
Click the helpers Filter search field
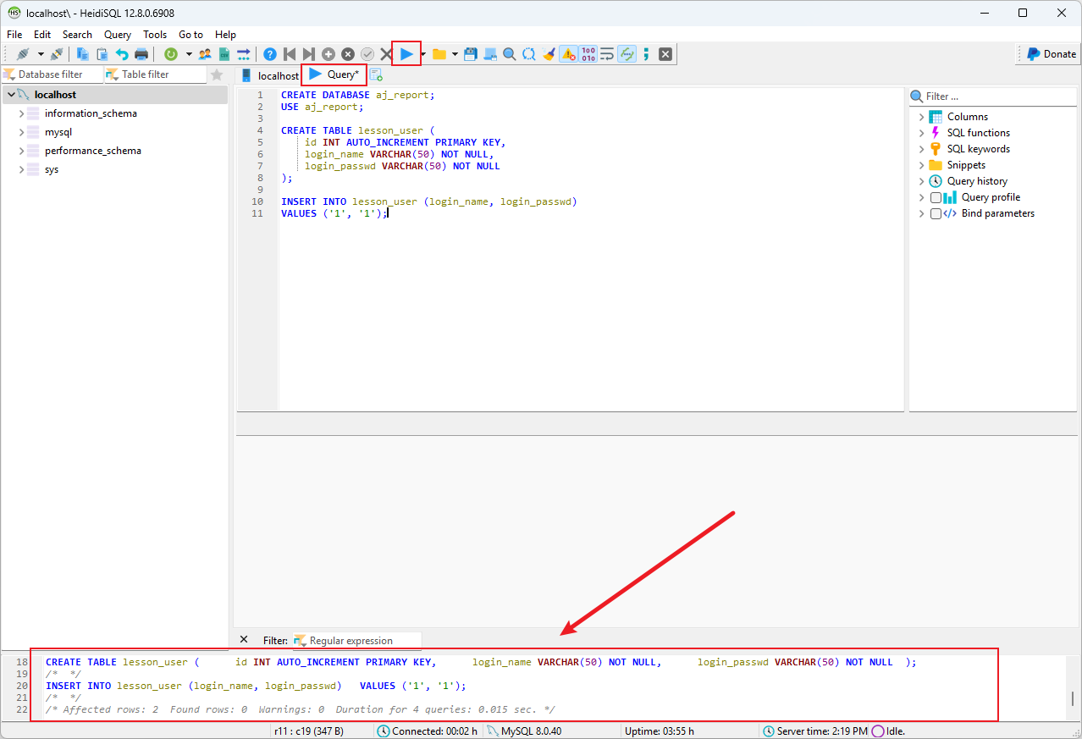tap(992, 97)
